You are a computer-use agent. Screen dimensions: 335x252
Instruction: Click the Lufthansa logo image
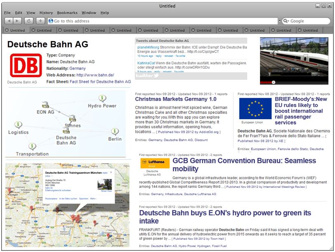coord(155,163)
